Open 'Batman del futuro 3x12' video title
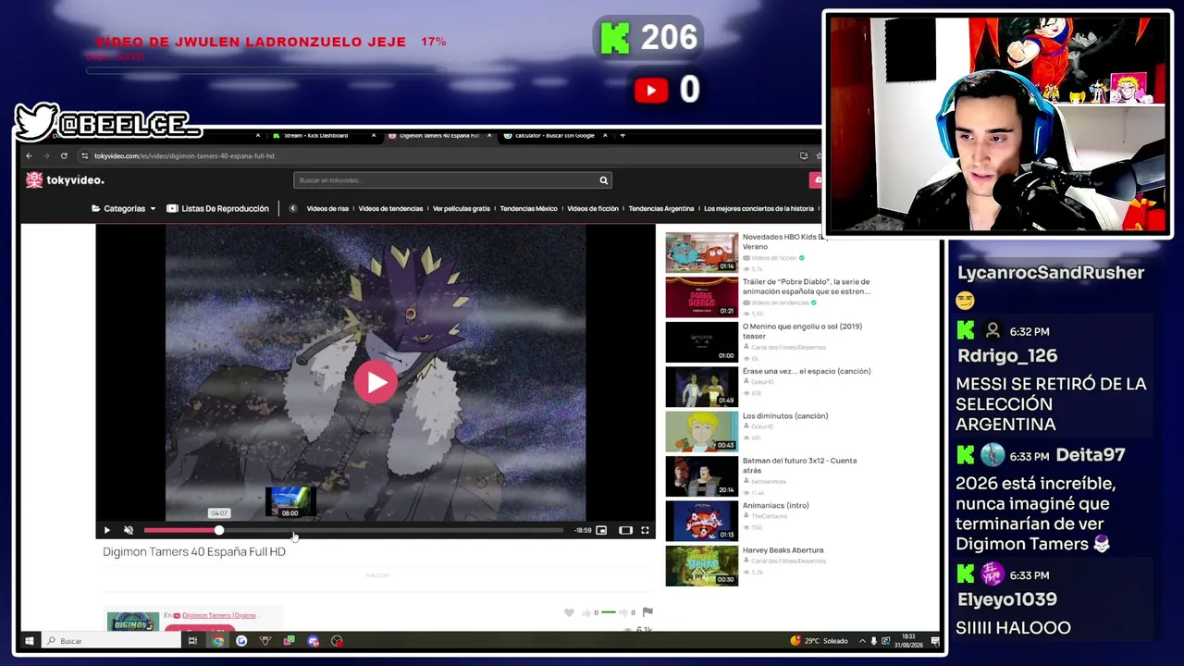Viewport: 1184px width, 666px height. tap(799, 465)
